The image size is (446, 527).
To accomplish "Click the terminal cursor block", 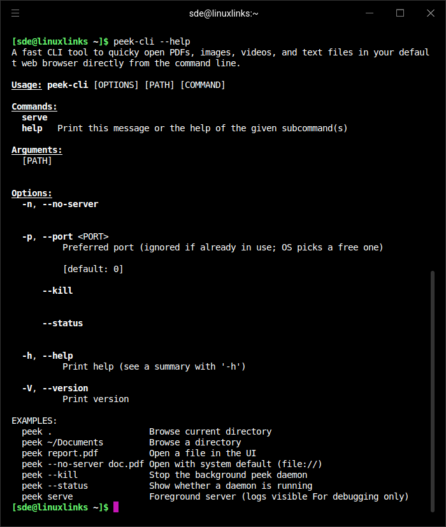I will click(x=115, y=507).
